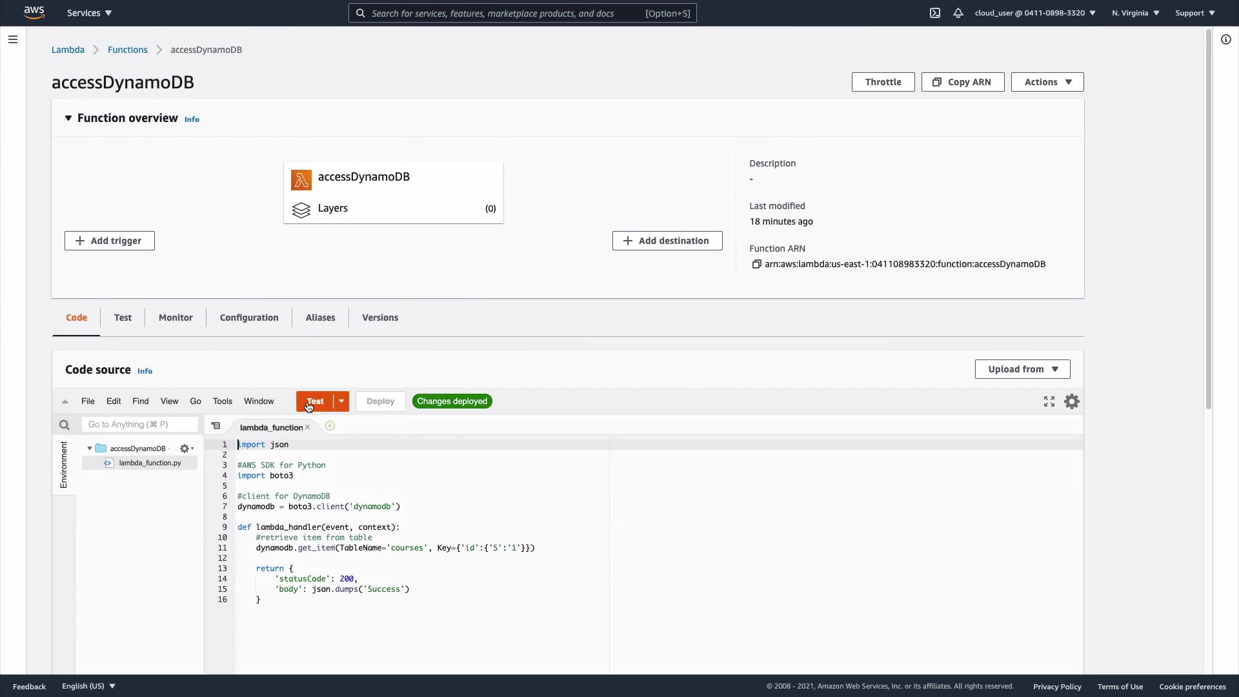Open AWS CloudShell terminal icon

click(934, 13)
